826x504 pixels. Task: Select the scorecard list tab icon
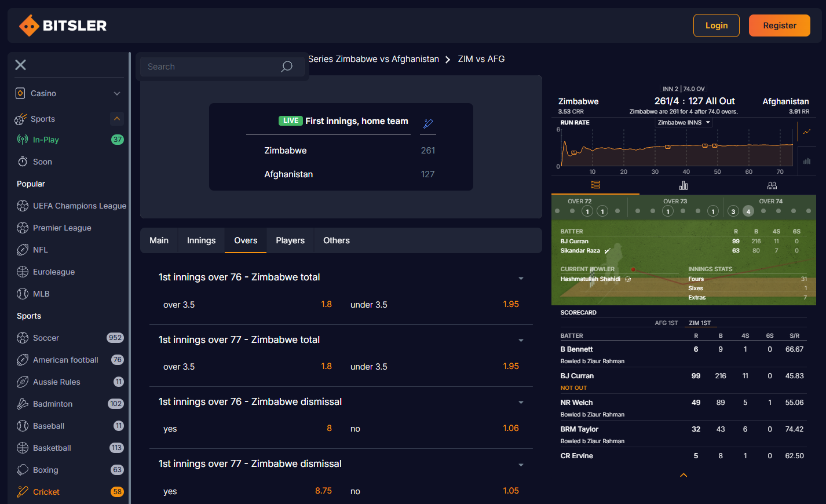(595, 185)
